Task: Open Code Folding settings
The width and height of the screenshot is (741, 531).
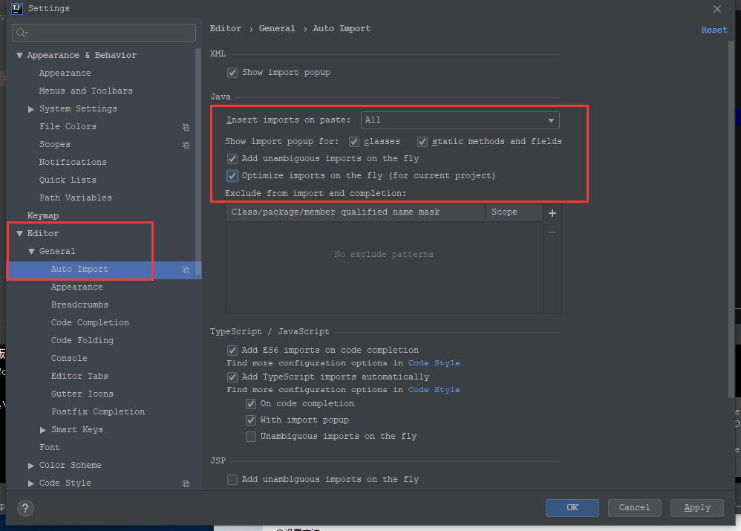Action: click(x=82, y=340)
